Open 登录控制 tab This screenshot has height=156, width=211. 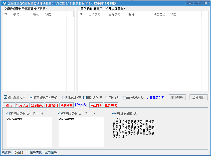coord(37,105)
